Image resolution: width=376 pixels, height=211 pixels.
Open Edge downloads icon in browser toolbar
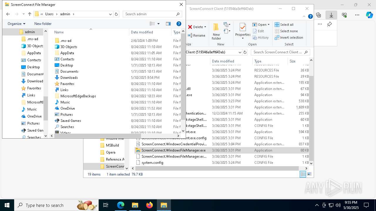331,15
